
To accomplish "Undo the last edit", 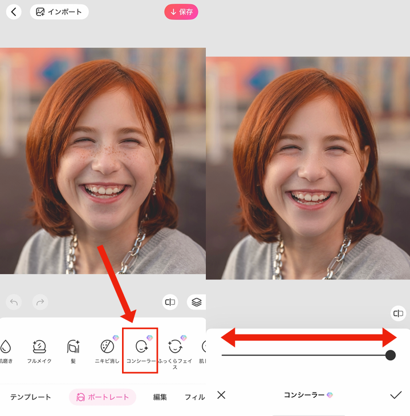I will click(14, 302).
